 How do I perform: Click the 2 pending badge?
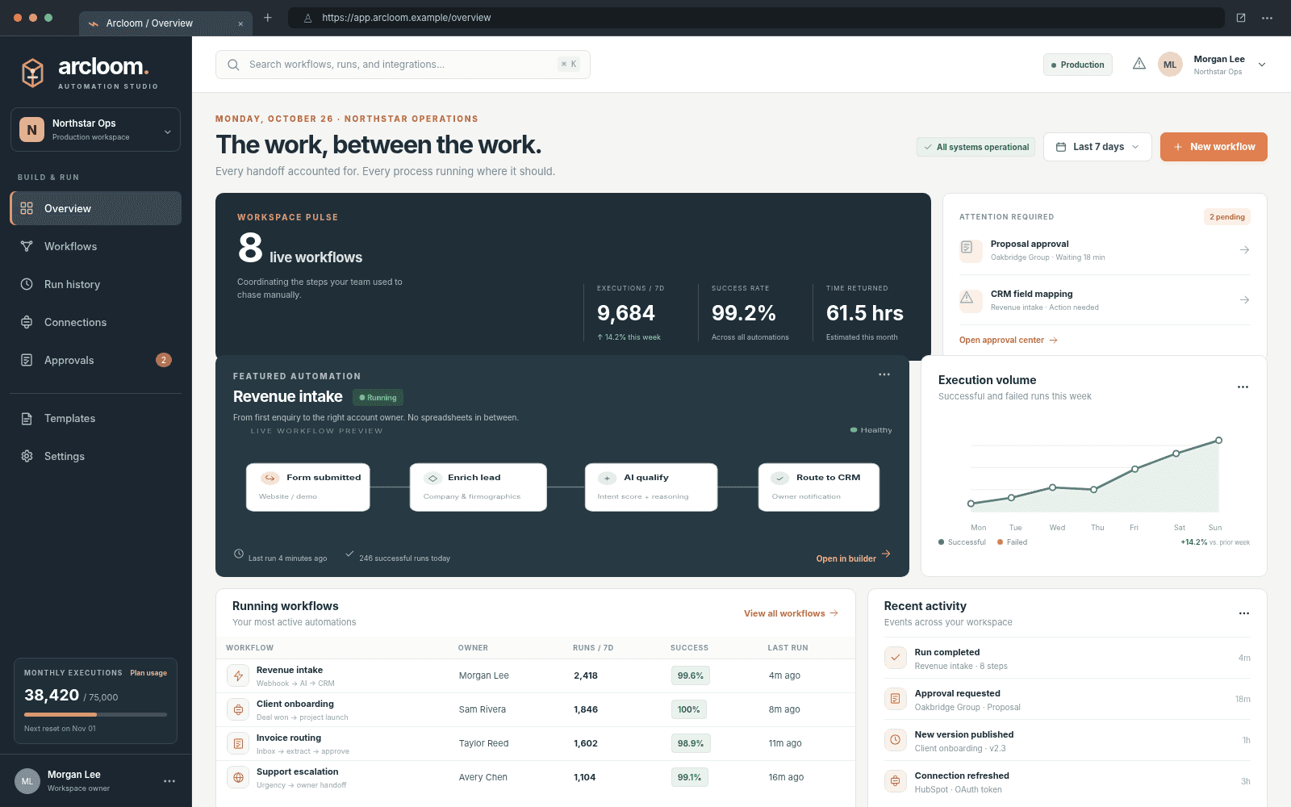(x=1226, y=216)
